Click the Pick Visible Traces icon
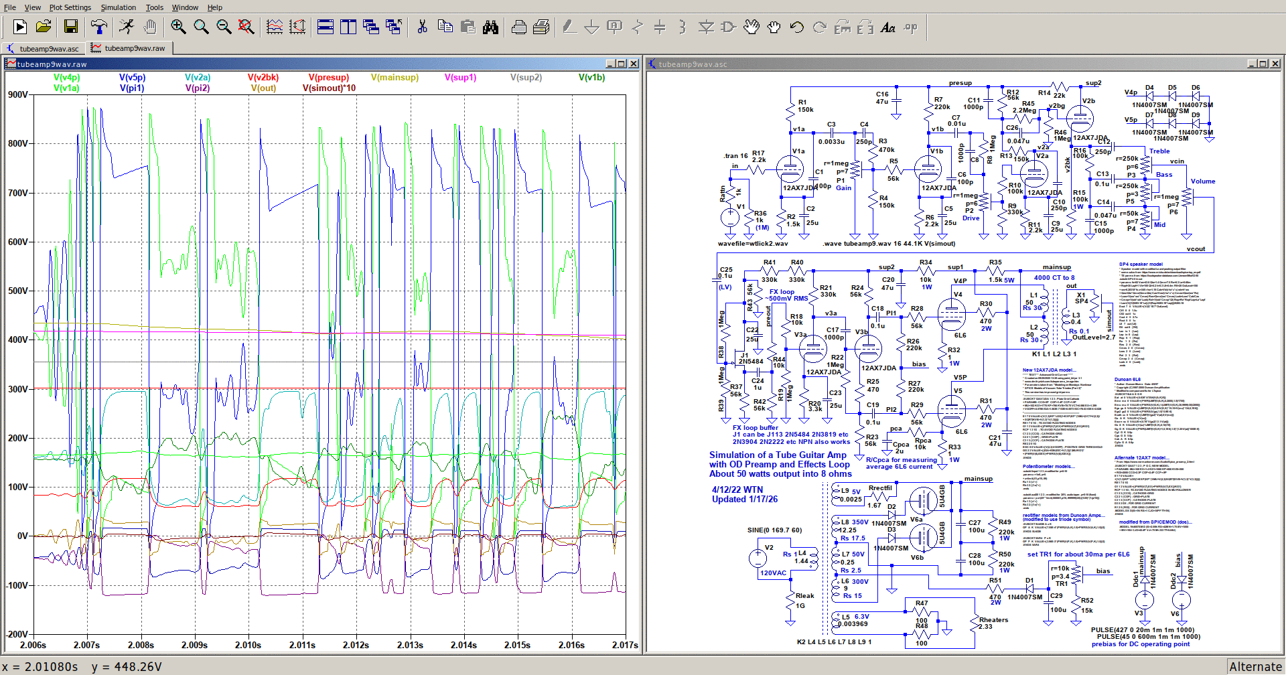Screen dimensions: 1286x675 (275, 27)
